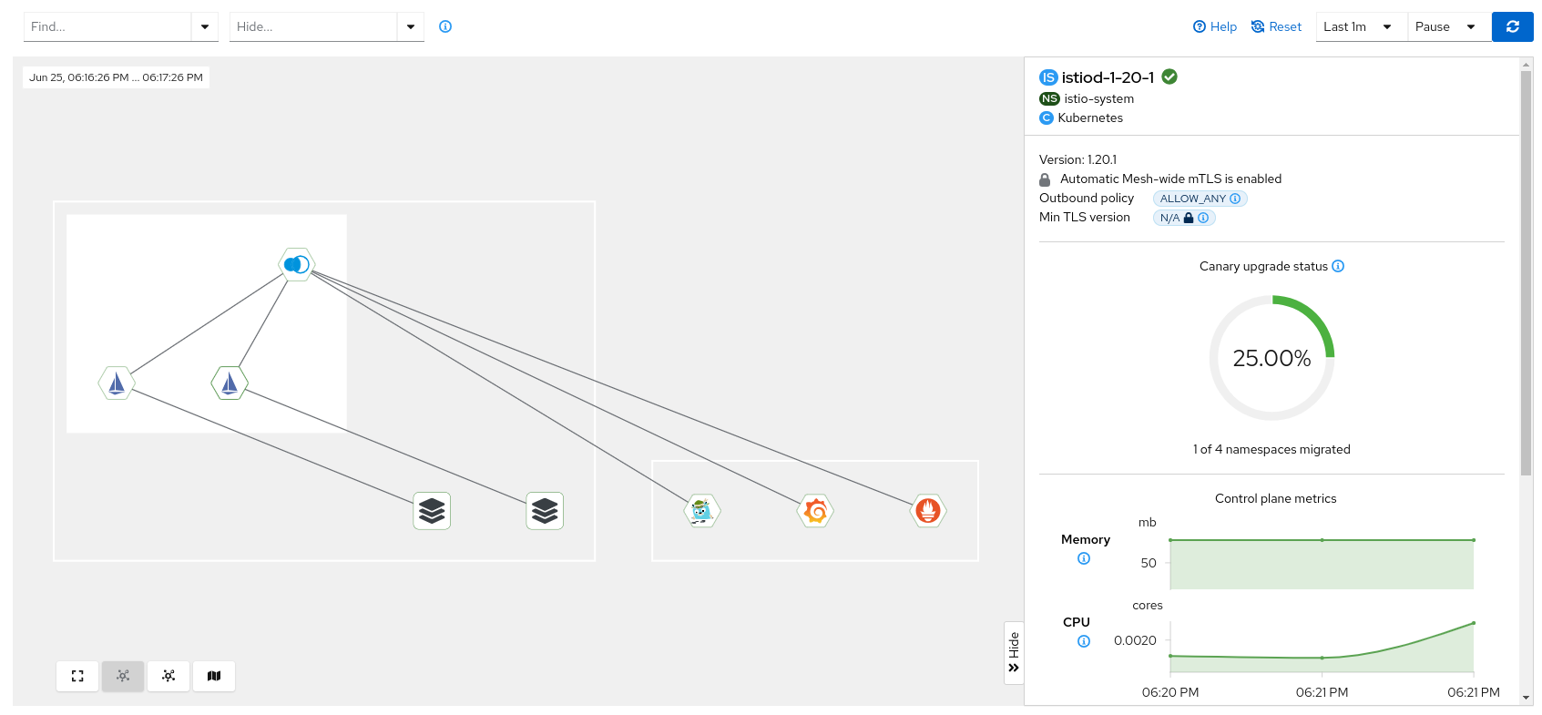Expand the Hide presets dropdown arrow
Image resolution: width=1542 pixels, height=715 pixels.
(x=411, y=26)
